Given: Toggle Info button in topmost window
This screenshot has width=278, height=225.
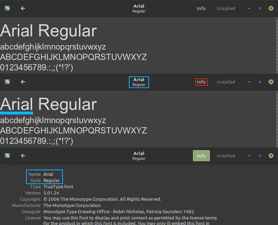Looking at the screenshot, I should 201,8.
